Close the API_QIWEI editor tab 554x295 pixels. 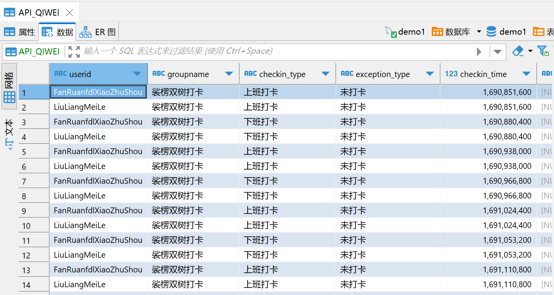pos(70,13)
